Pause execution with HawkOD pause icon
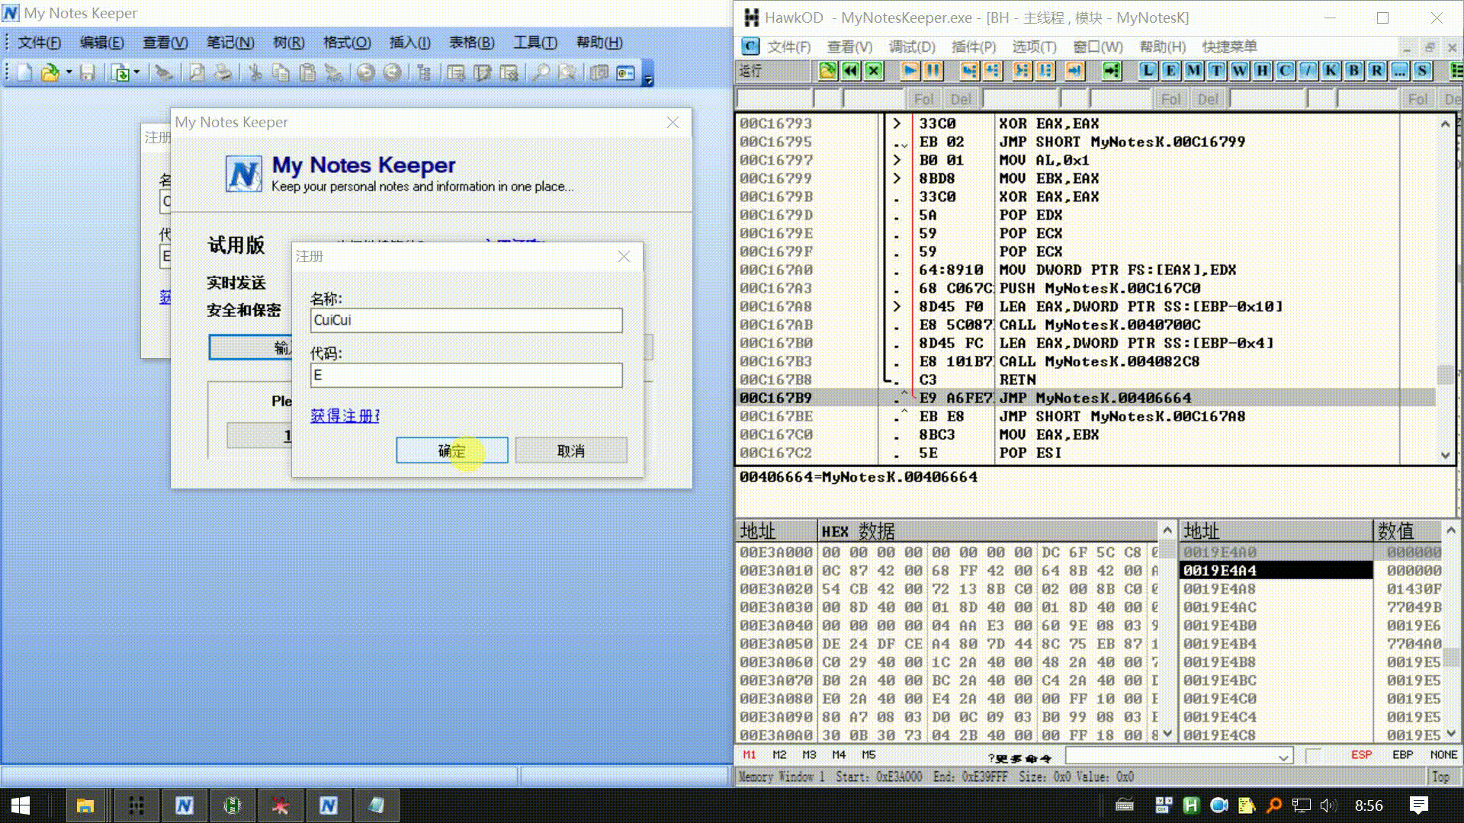Viewport: 1464px width, 823px height. [x=933, y=71]
